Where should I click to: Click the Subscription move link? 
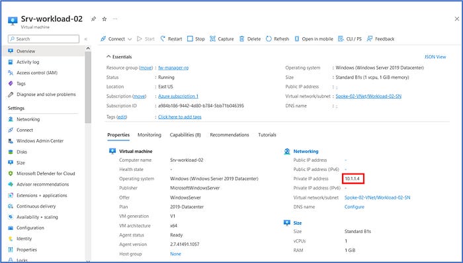pyautogui.click(x=140, y=96)
